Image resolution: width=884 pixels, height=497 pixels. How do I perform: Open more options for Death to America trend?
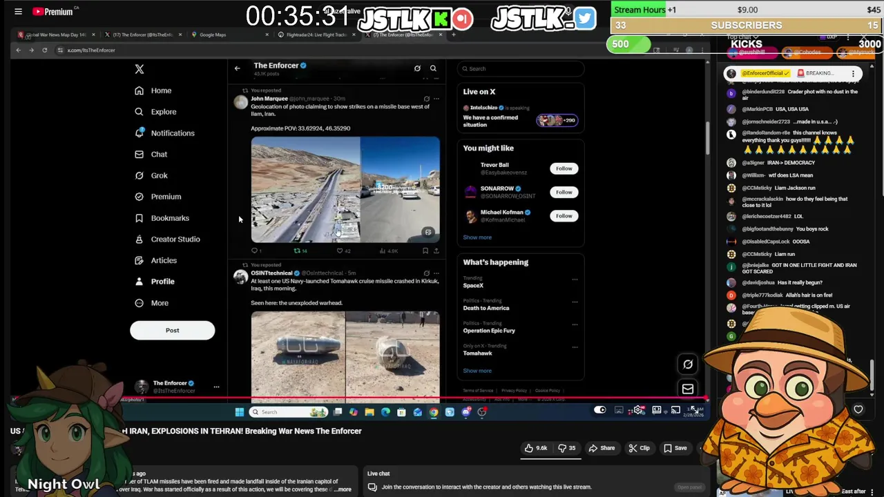coord(575,302)
